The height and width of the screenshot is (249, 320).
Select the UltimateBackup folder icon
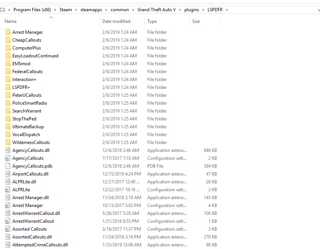[8, 126]
